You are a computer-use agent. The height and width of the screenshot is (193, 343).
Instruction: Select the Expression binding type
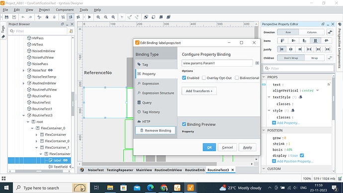coord(151,84)
